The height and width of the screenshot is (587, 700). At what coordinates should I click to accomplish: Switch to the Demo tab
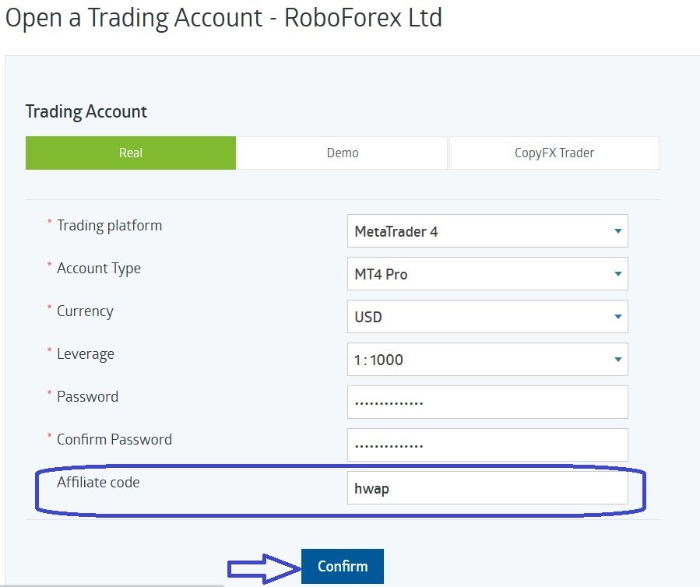click(343, 153)
